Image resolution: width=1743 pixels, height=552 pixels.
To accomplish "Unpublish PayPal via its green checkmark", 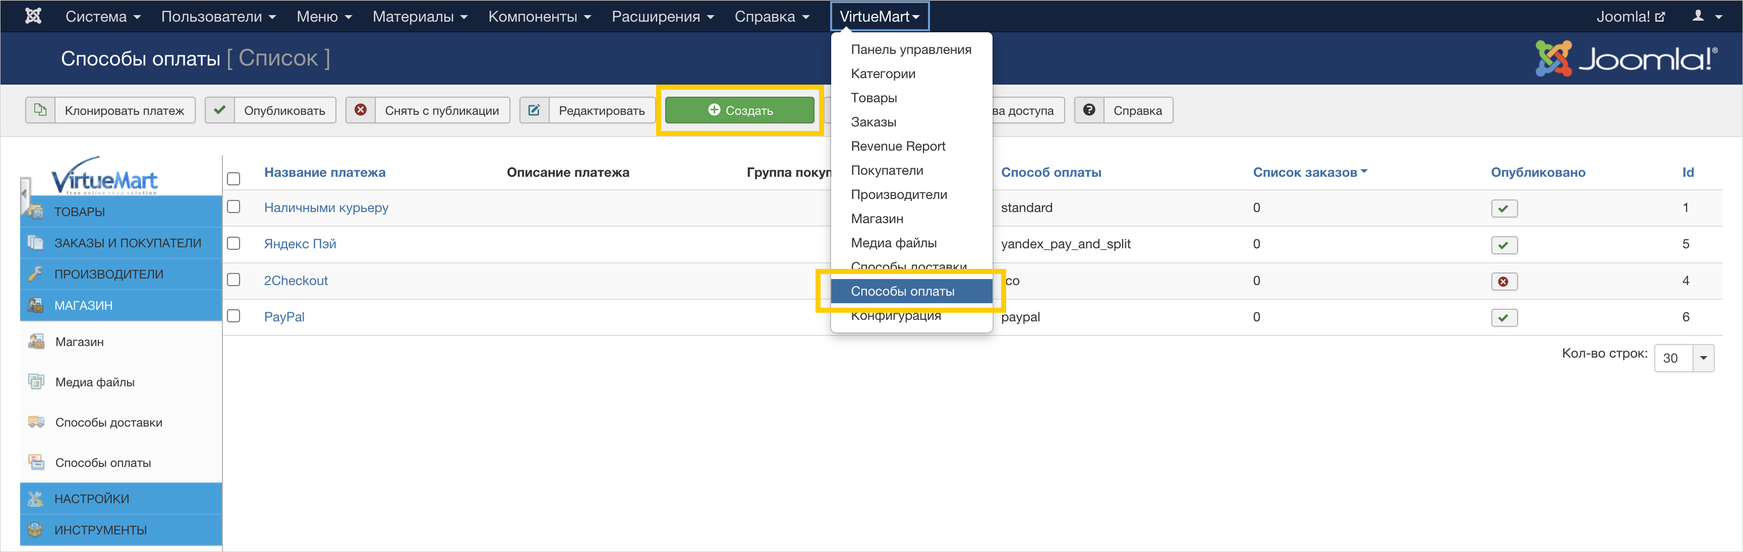I will pos(1503,318).
